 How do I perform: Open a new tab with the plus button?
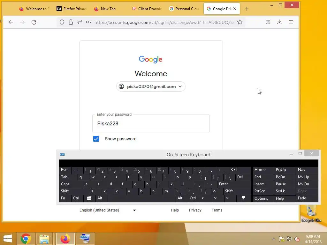(x=247, y=9)
